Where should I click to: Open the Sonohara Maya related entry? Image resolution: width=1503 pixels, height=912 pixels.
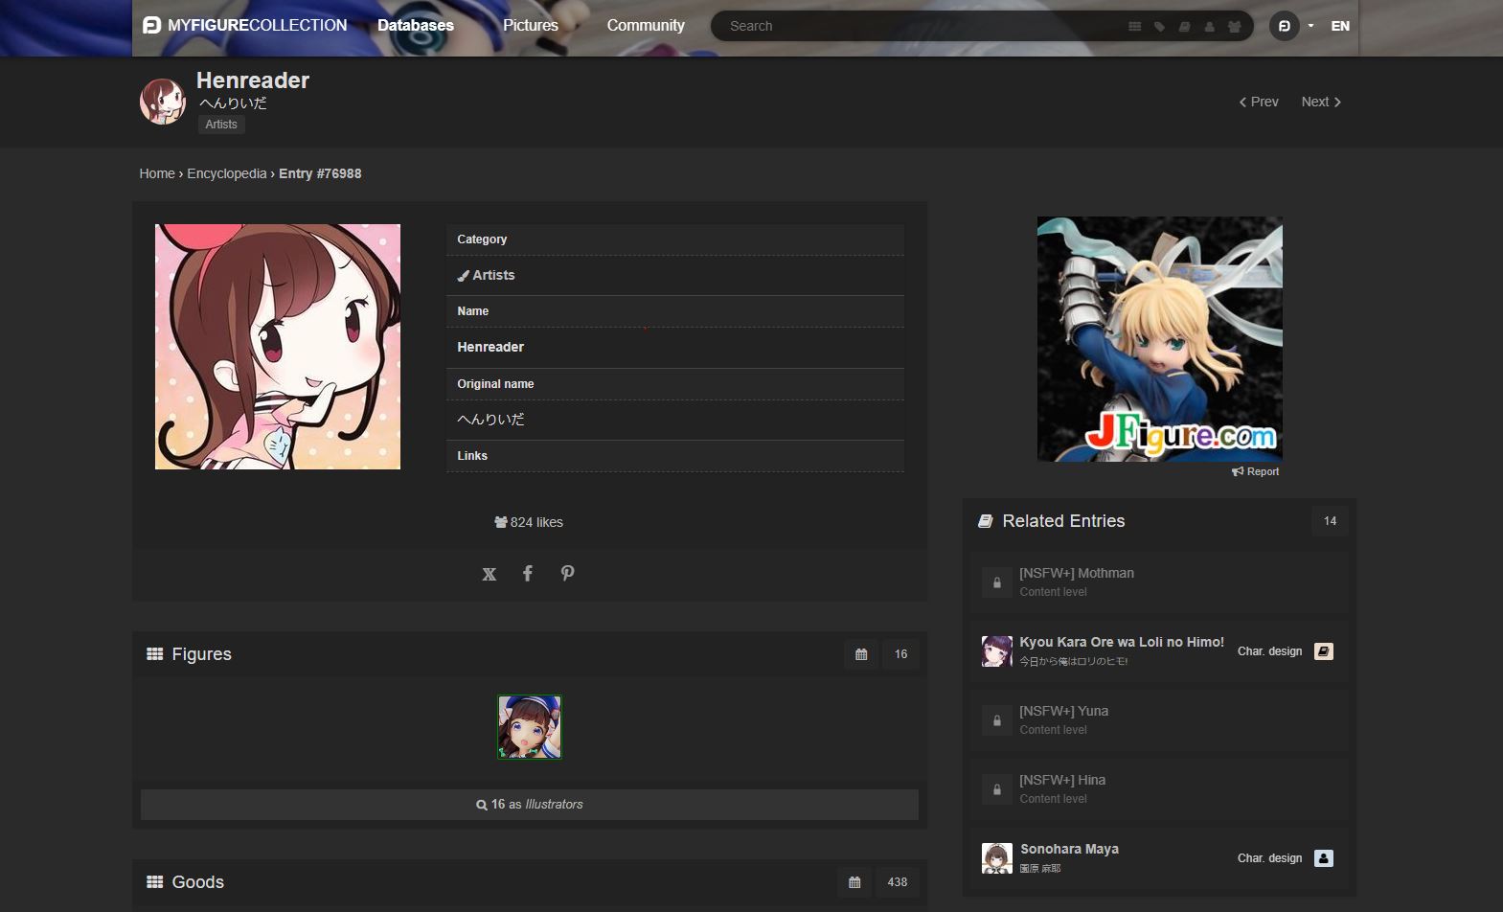pyautogui.click(x=1069, y=849)
